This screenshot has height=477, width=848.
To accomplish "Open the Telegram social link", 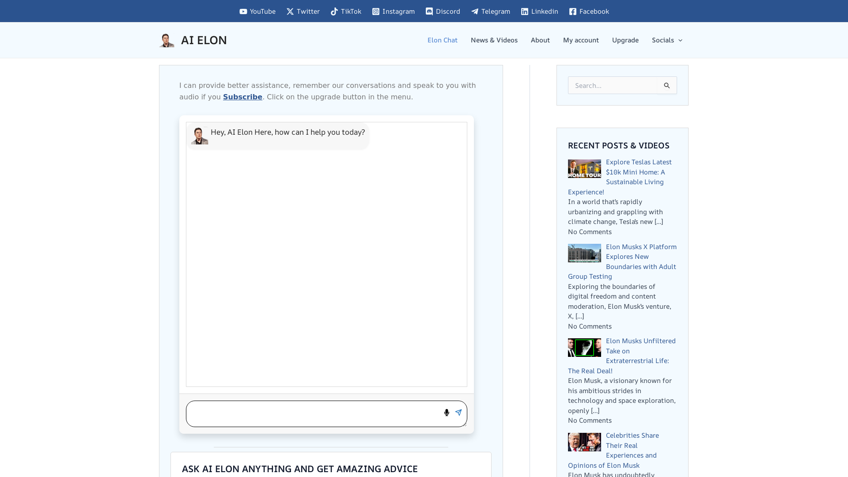I will [x=490, y=11].
